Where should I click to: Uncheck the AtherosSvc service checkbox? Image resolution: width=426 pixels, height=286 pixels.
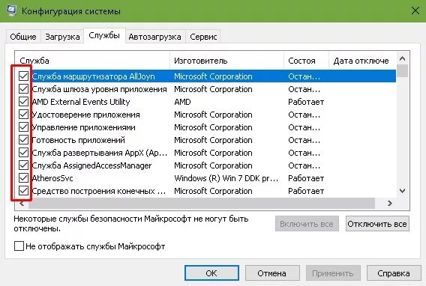(24, 178)
